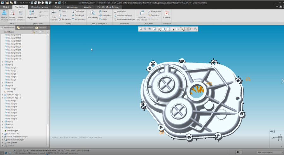Click the Refit view icon

click(x=141, y=29)
